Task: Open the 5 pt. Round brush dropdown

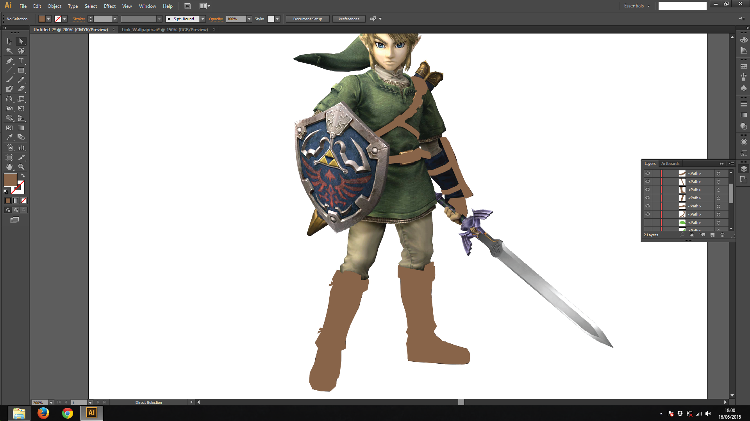Action: 203,19
